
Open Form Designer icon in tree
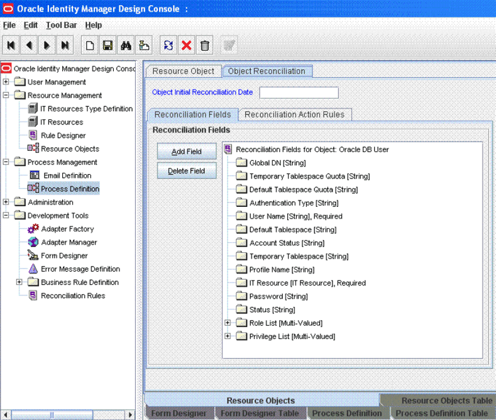tap(33, 255)
